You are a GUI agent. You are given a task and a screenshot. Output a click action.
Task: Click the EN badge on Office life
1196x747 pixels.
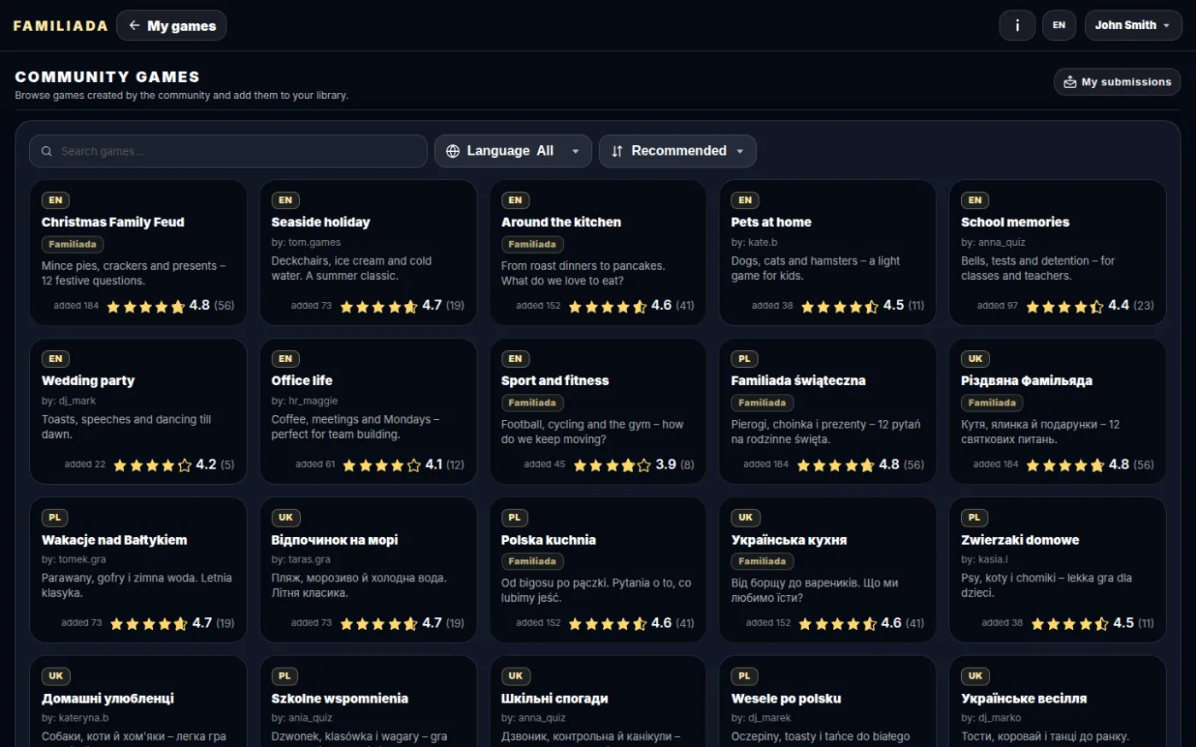(285, 359)
